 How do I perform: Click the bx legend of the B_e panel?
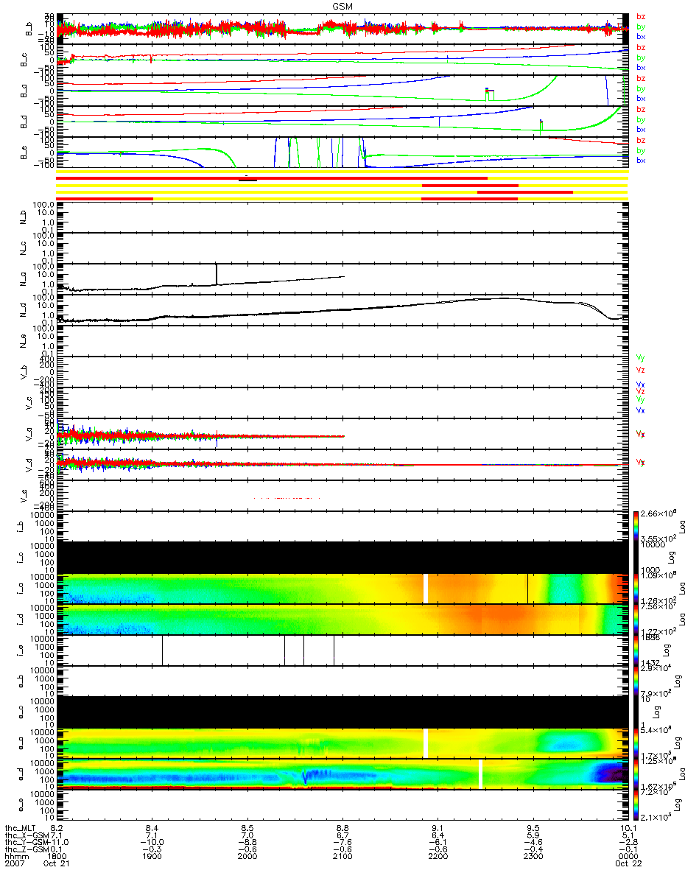coord(641,161)
